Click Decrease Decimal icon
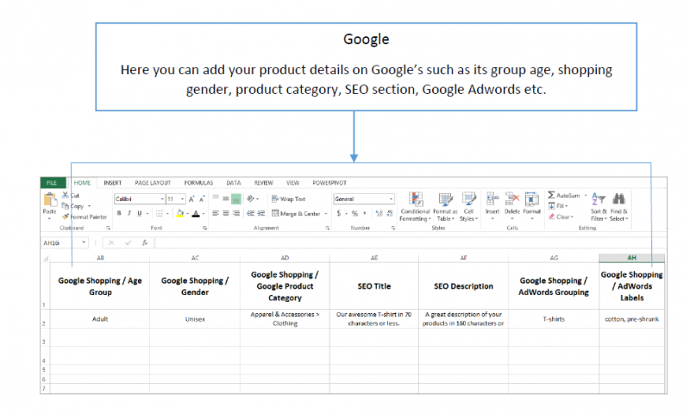Screen dimensions: 690x414 pos(390,213)
